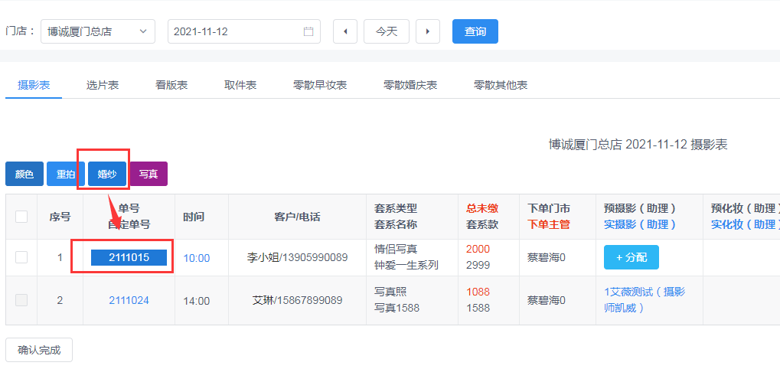
Task: Click the date field 2021-11-12
Action: click(x=243, y=32)
